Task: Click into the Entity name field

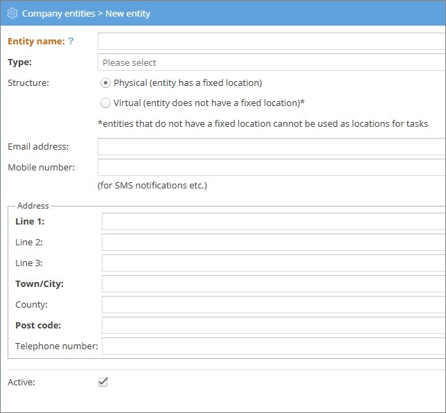Action: [x=271, y=42]
